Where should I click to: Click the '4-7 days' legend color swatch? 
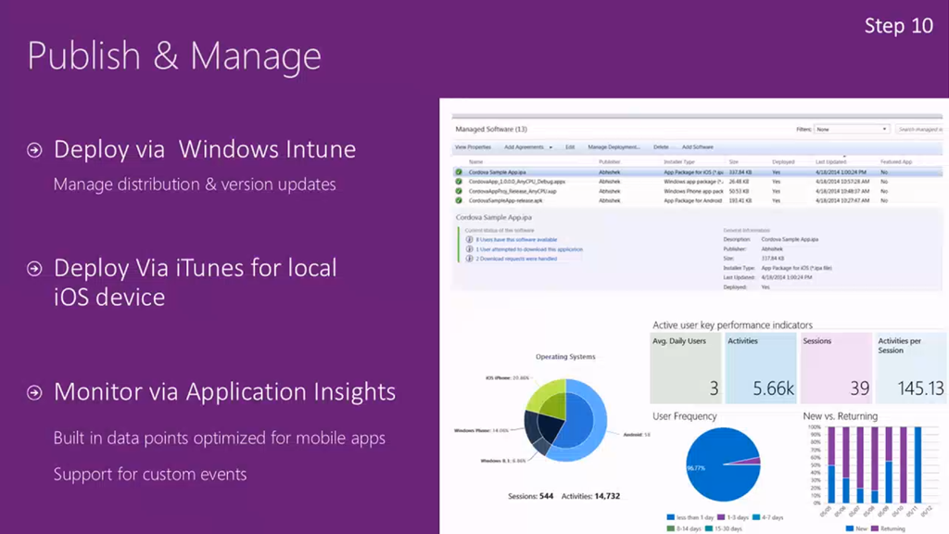pyautogui.click(x=756, y=517)
